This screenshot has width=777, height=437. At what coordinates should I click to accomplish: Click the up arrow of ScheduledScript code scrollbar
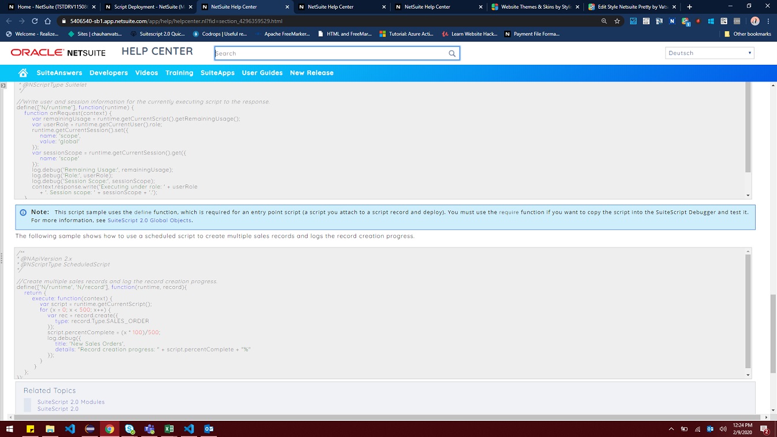tap(749, 251)
